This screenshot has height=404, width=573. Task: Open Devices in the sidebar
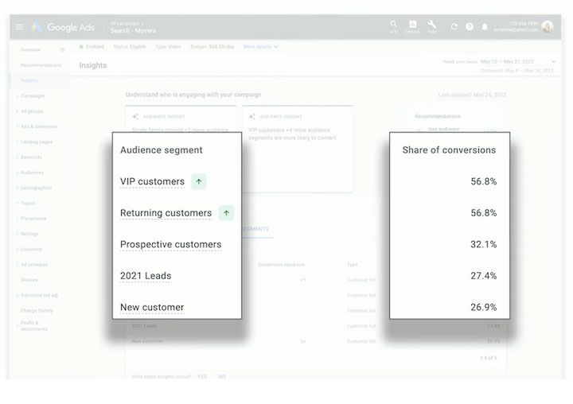[29, 280]
